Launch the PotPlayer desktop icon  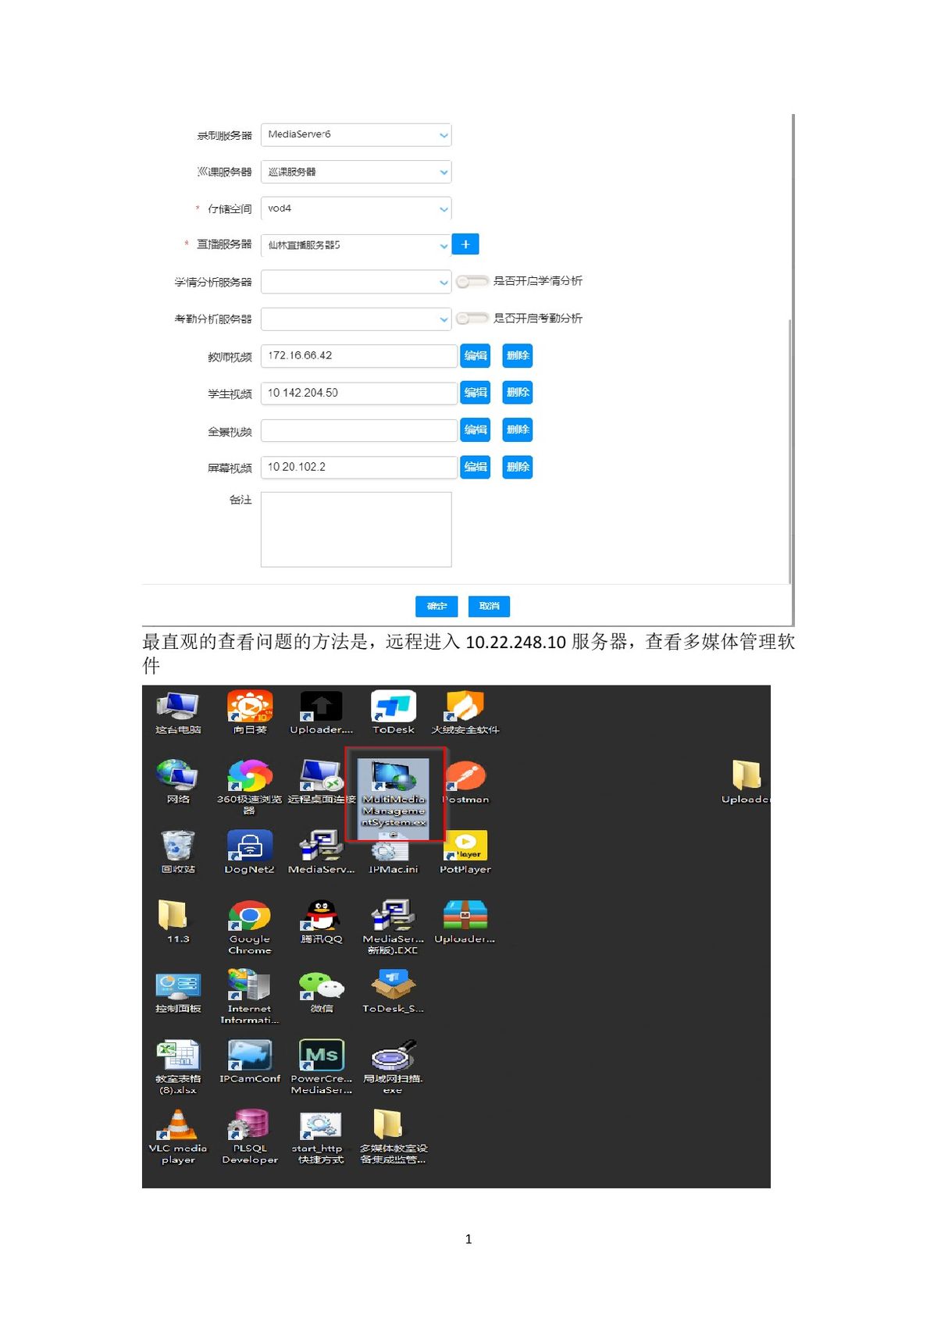point(465,849)
